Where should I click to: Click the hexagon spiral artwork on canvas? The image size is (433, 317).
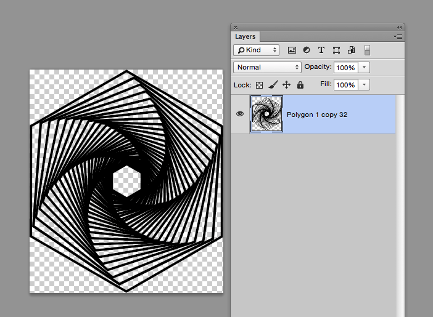[x=126, y=181]
